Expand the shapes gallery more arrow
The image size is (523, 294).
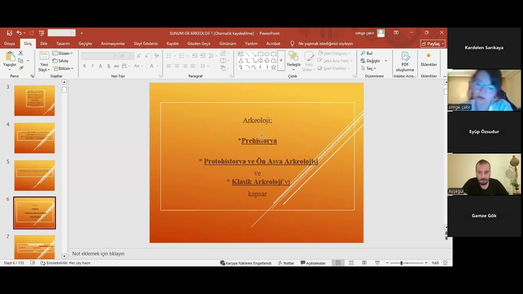click(281, 61)
